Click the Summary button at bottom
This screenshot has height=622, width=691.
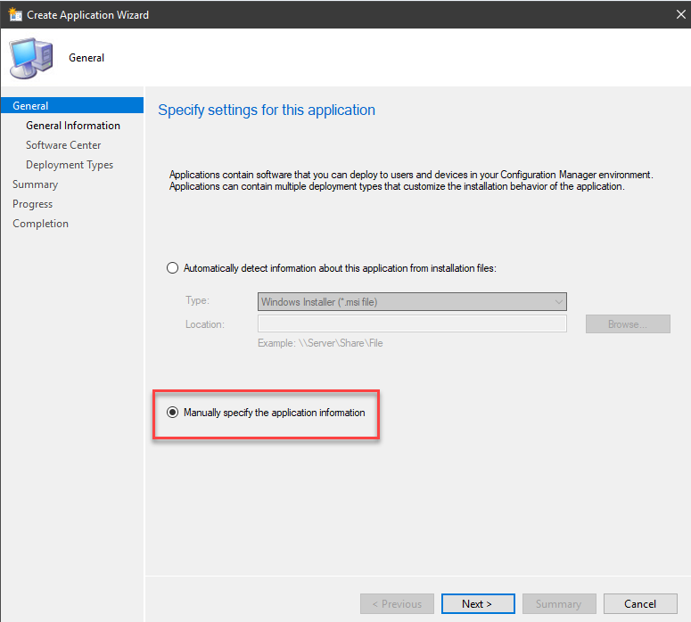[559, 603]
